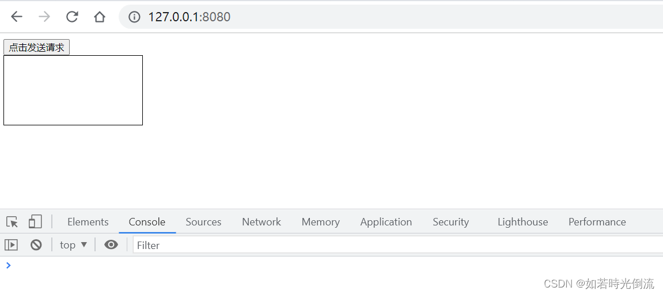Click the browser back arrow
This screenshot has width=663, height=295.
(17, 17)
